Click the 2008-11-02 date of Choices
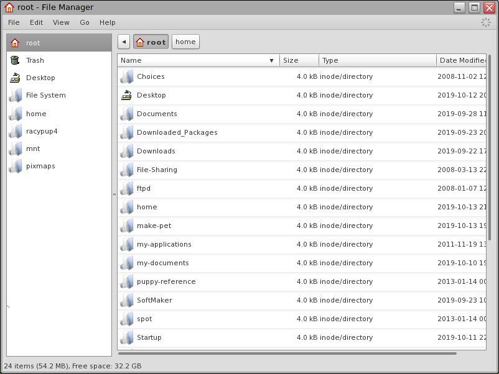499x374 pixels. (x=462, y=76)
